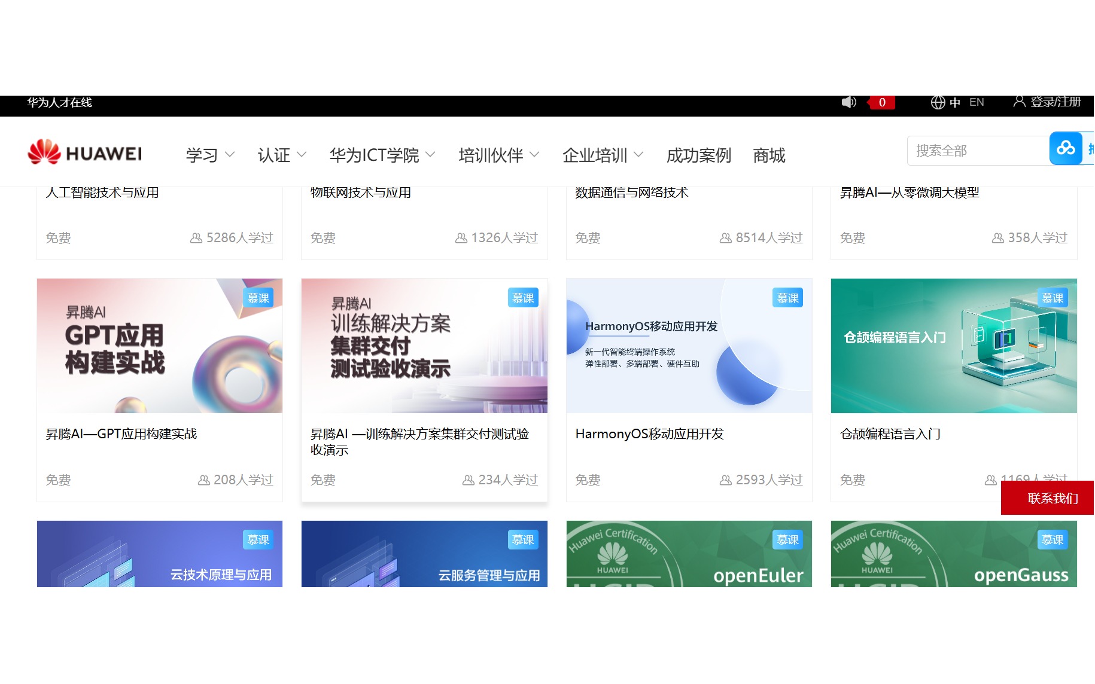Open 训练解决方案集群交付 course thumbnail
The height and width of the screenshot is (684, 1095).
coord(424,346)
